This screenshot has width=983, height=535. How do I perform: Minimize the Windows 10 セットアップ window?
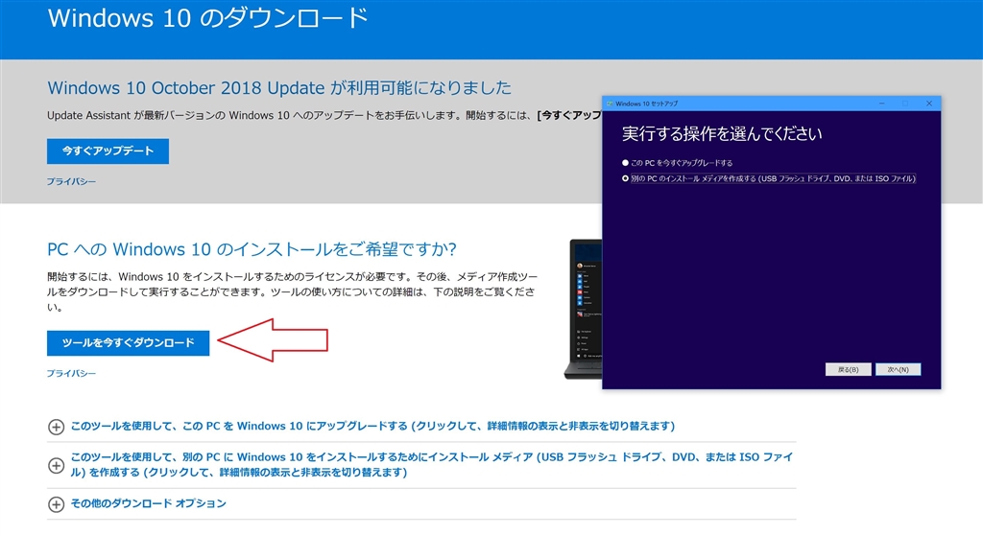[x=881, y=104]
